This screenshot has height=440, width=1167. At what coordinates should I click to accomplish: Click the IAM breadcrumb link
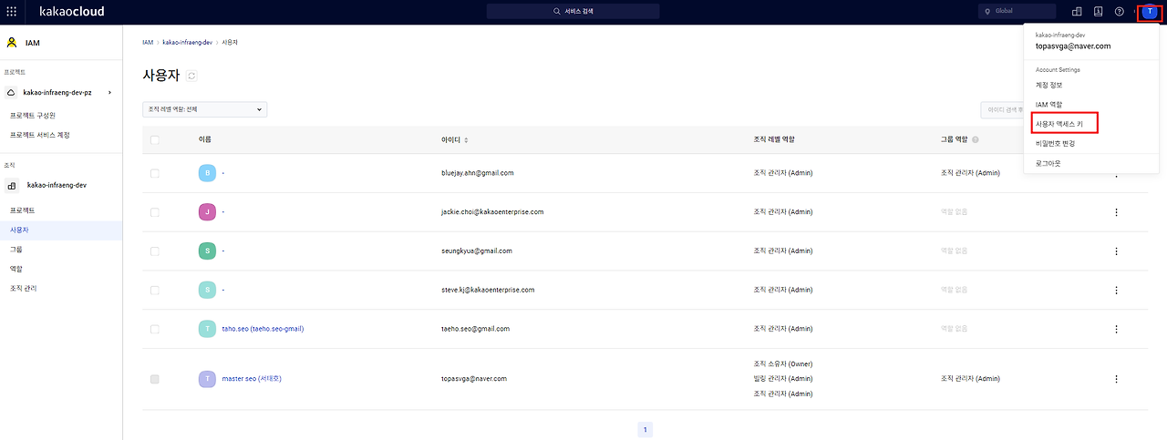pyautogui.click(x=148, y=43)
